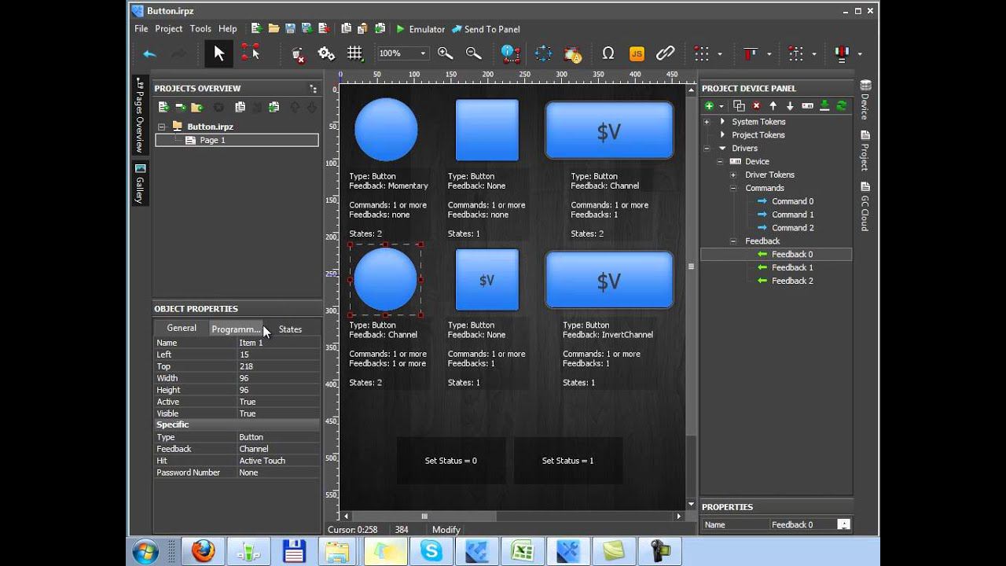Viewport: 1006px width, 566px height.
Task: Switch to the States tab
Action: pos(290,329)
